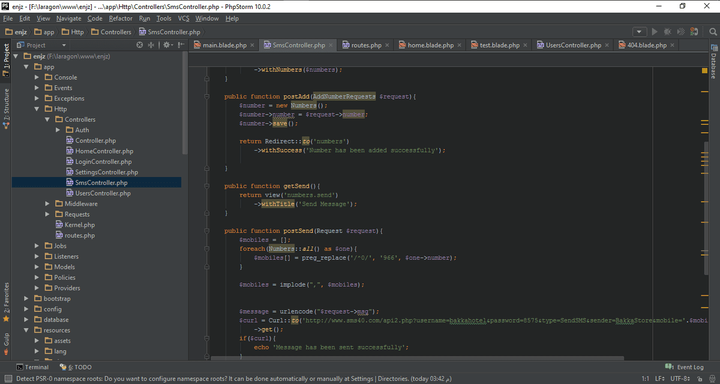The image size is (720, 384).
Task: Click the Debug bug icon
Action: click(x=668, y=32)
